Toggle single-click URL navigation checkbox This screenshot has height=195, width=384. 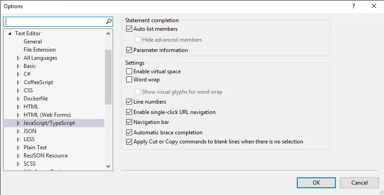[129, 112]
